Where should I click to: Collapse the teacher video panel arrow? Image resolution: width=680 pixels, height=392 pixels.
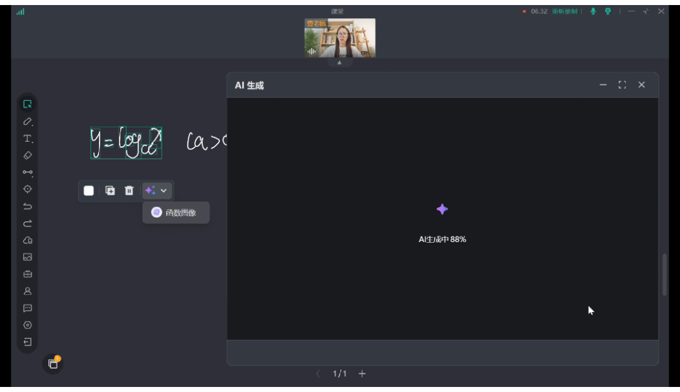coord(340,62)
